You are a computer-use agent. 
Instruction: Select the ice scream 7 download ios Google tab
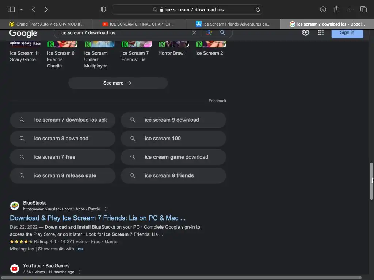[x=327, y=24]
